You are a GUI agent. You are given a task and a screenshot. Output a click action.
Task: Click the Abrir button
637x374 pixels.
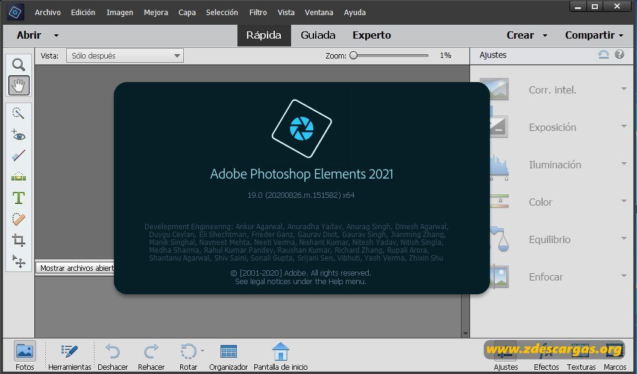point(29,36)
